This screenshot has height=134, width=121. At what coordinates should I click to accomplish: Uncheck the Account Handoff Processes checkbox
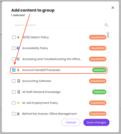pyautogui.click(x=14, y=70)
